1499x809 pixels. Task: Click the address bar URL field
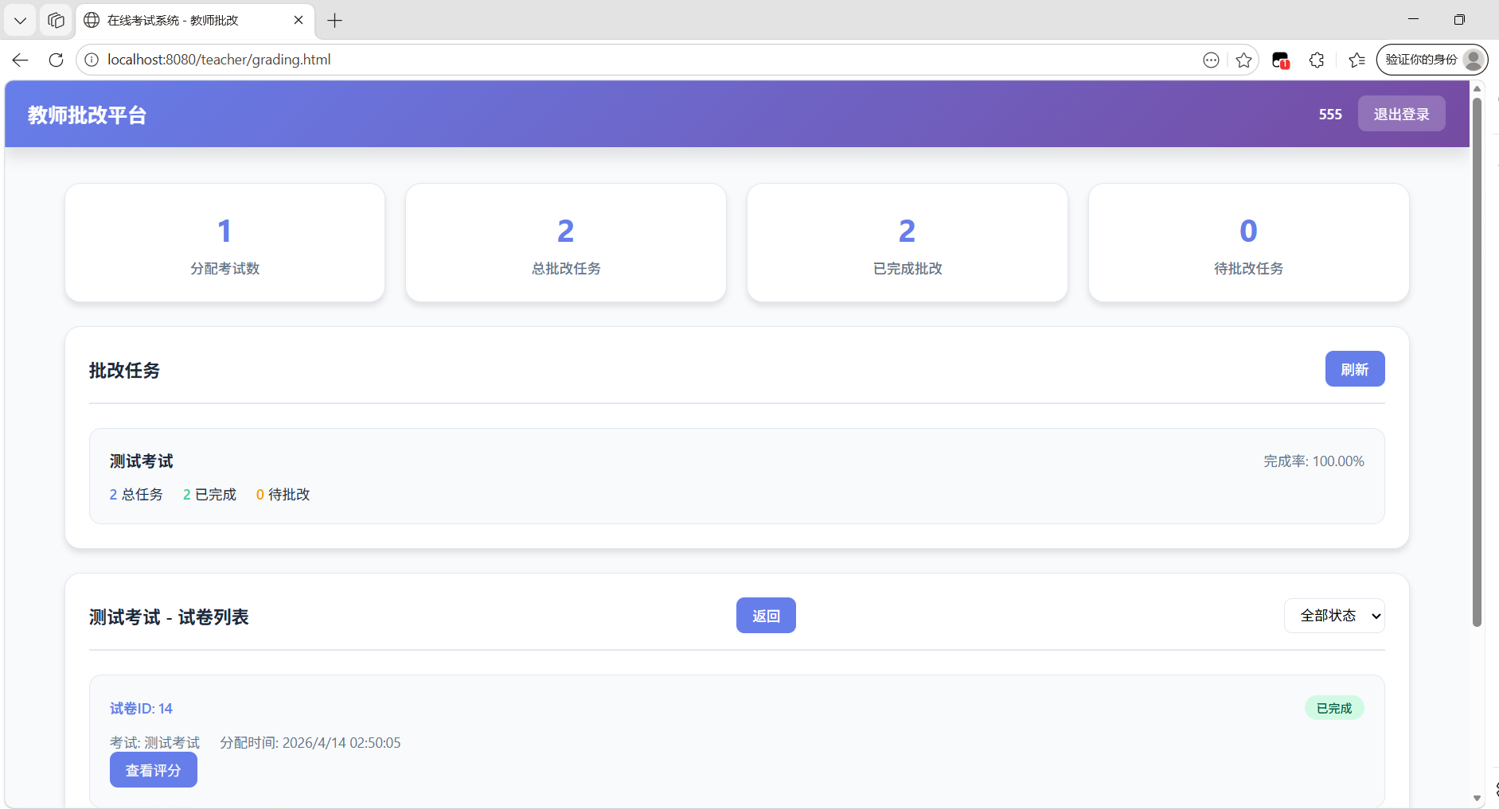(637, 60)
